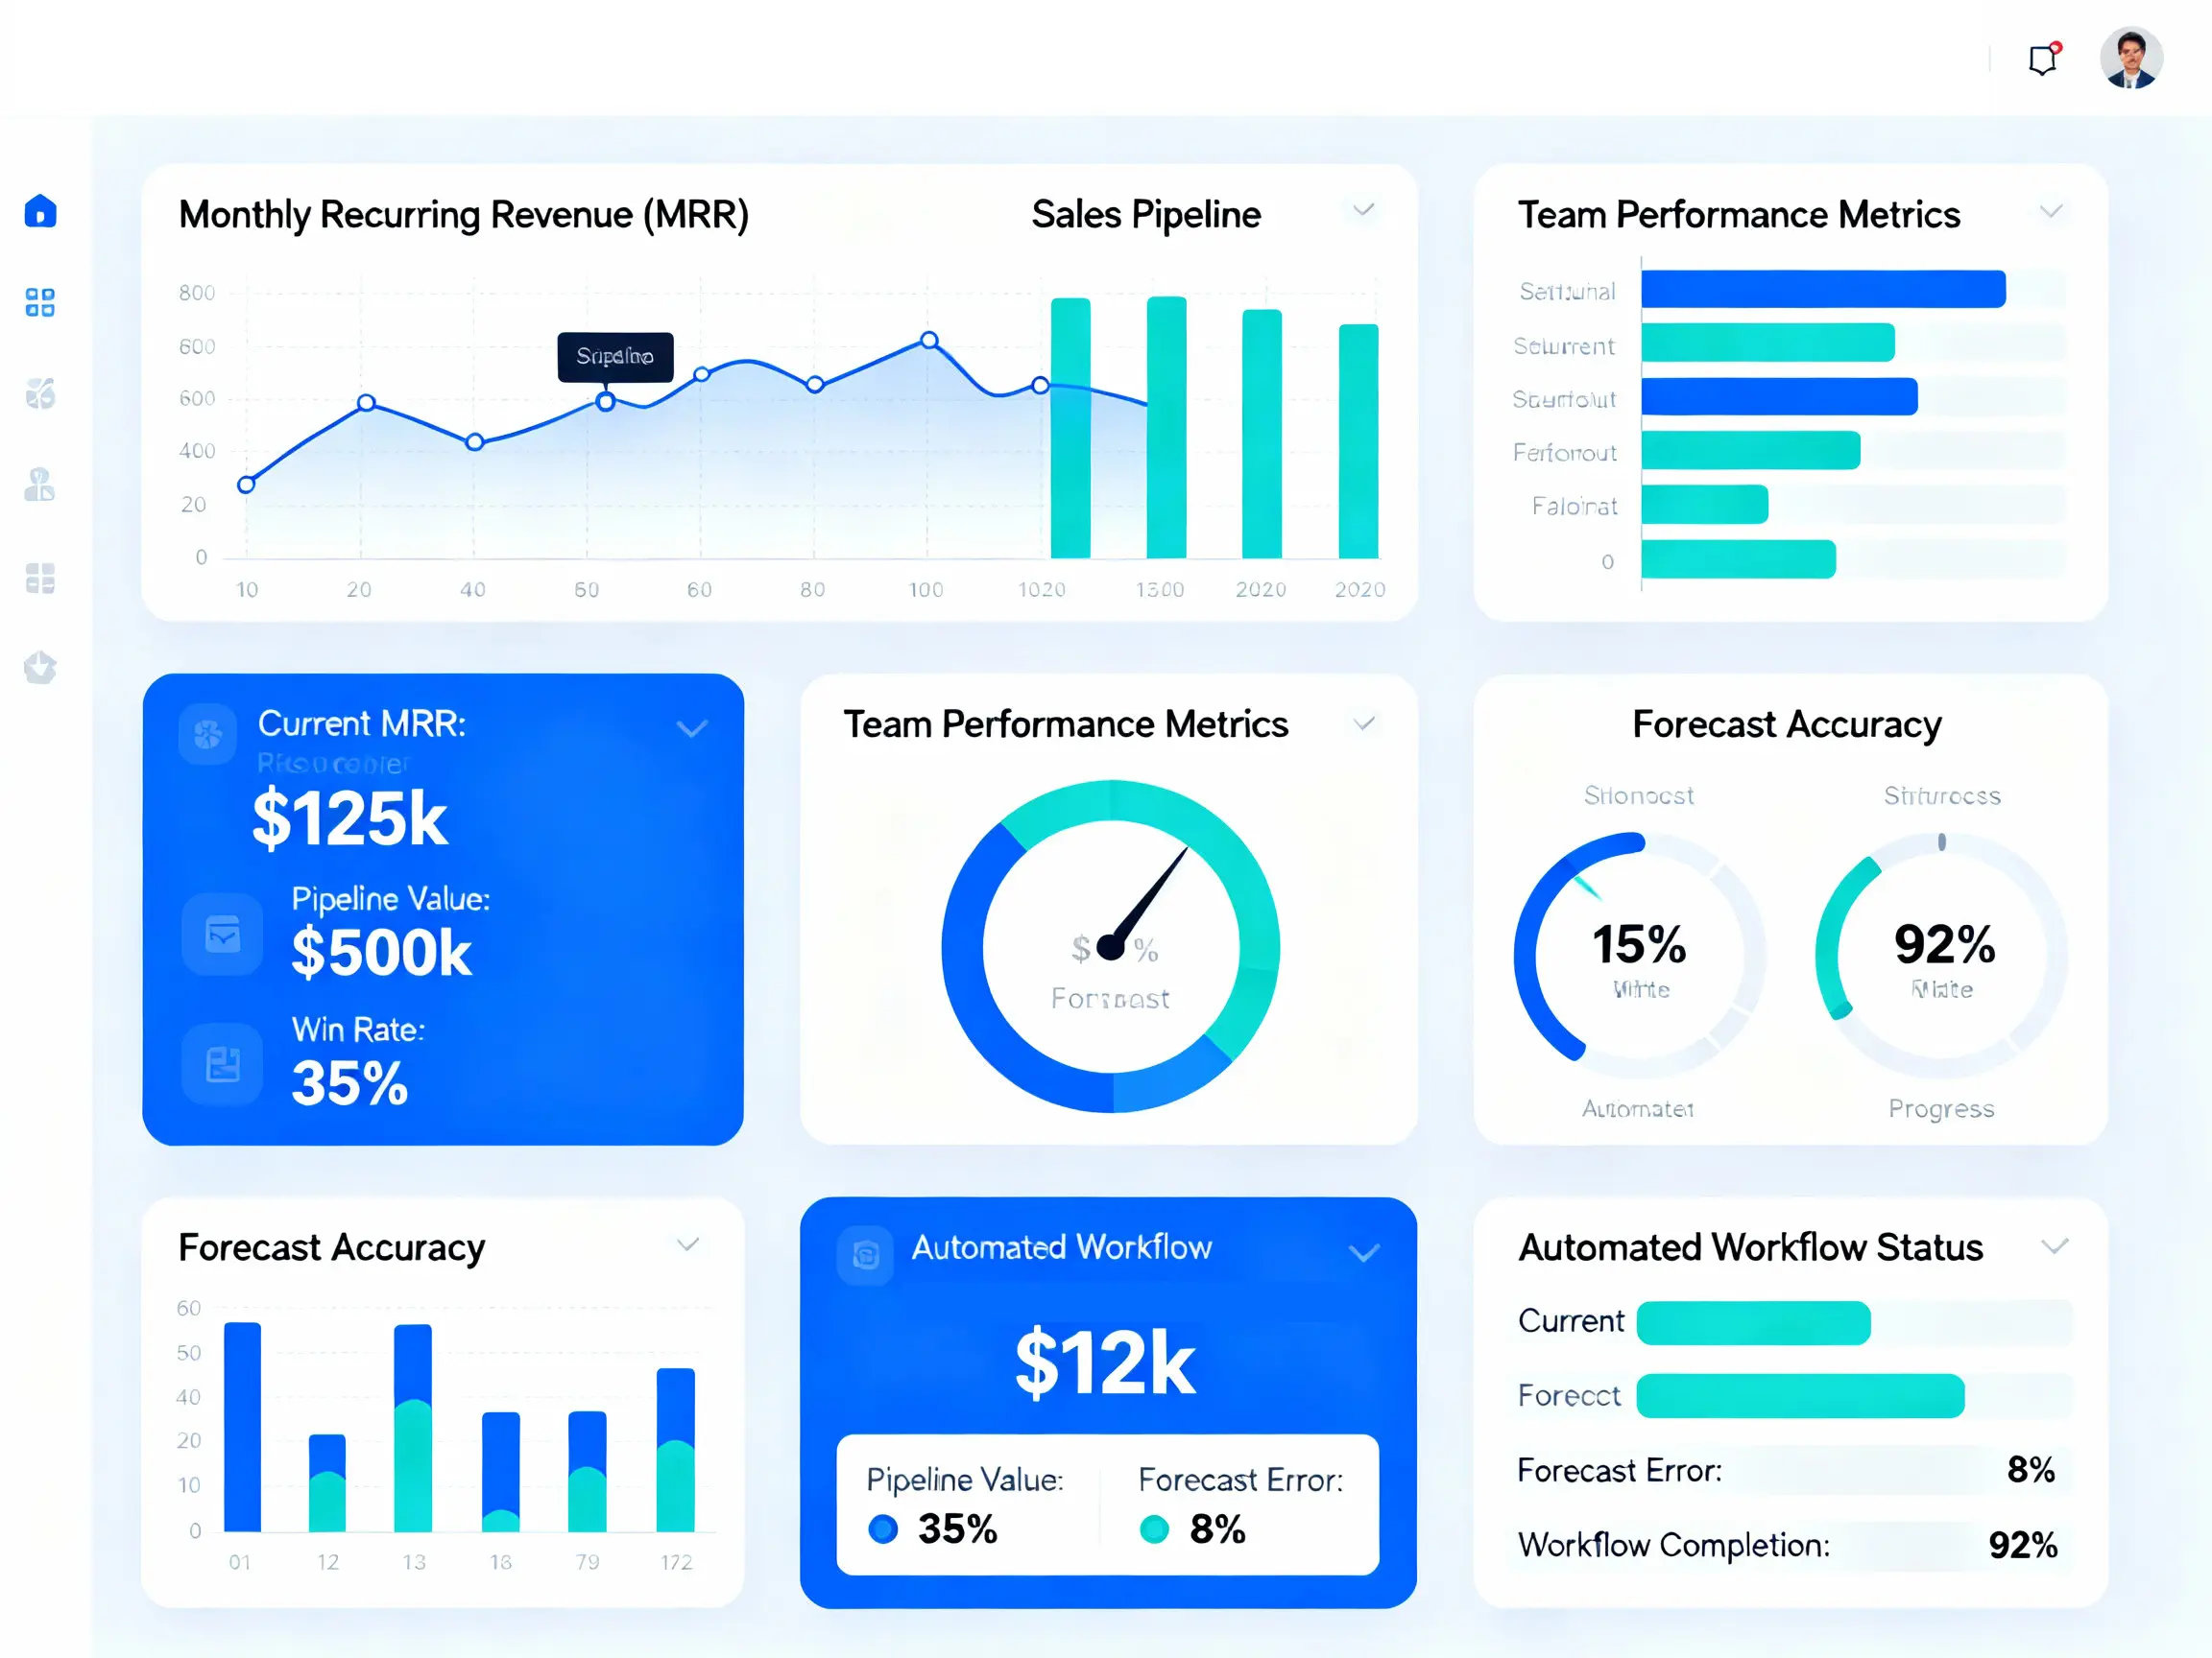Viewport: 2212px width, 1658px height.
Task: Toggle the Pipeline Value 35% indicator
Action: point(884,1528)
